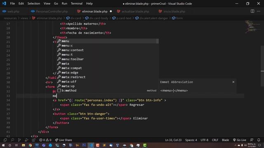The height and width of the screenshot is (148, 264).
Task: Change indentation via Spaces: 4
Action: tap(191, 140)
